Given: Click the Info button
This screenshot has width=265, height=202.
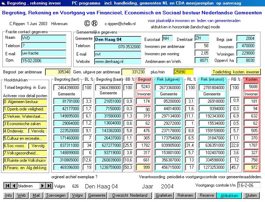Looking at the screenshot, I should 8,195.
